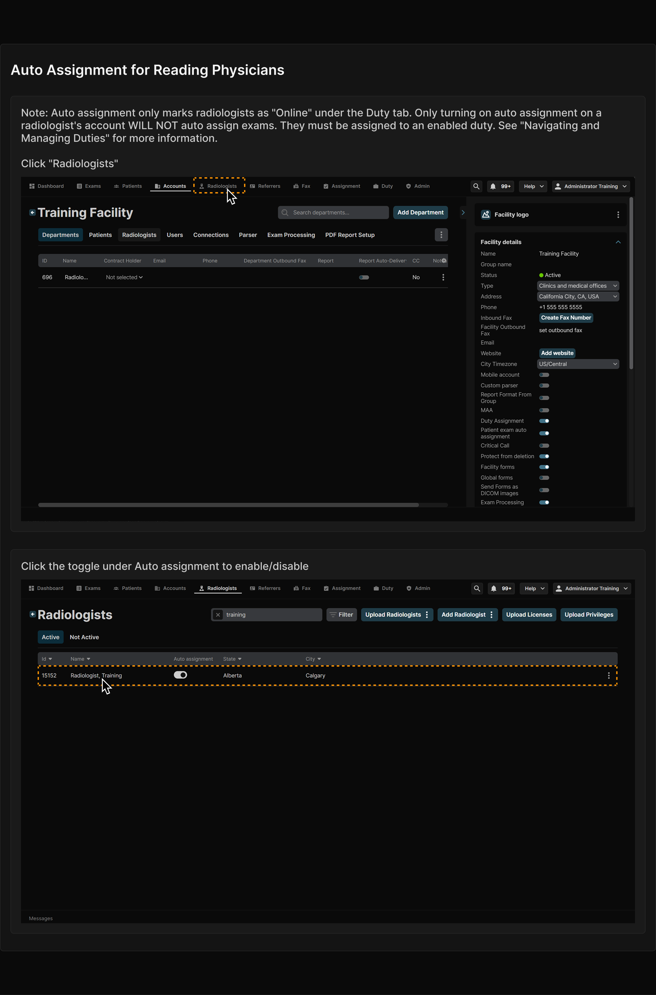Screen dimensions: 656x995
Task: Toggle Report Auto-Deliver for department 696
Action: point(364,277)
